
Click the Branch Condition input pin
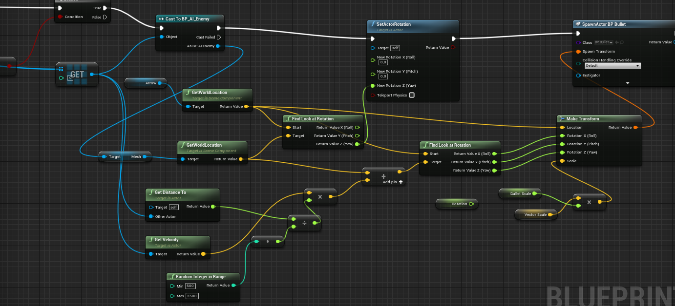(x=60, y=17)
